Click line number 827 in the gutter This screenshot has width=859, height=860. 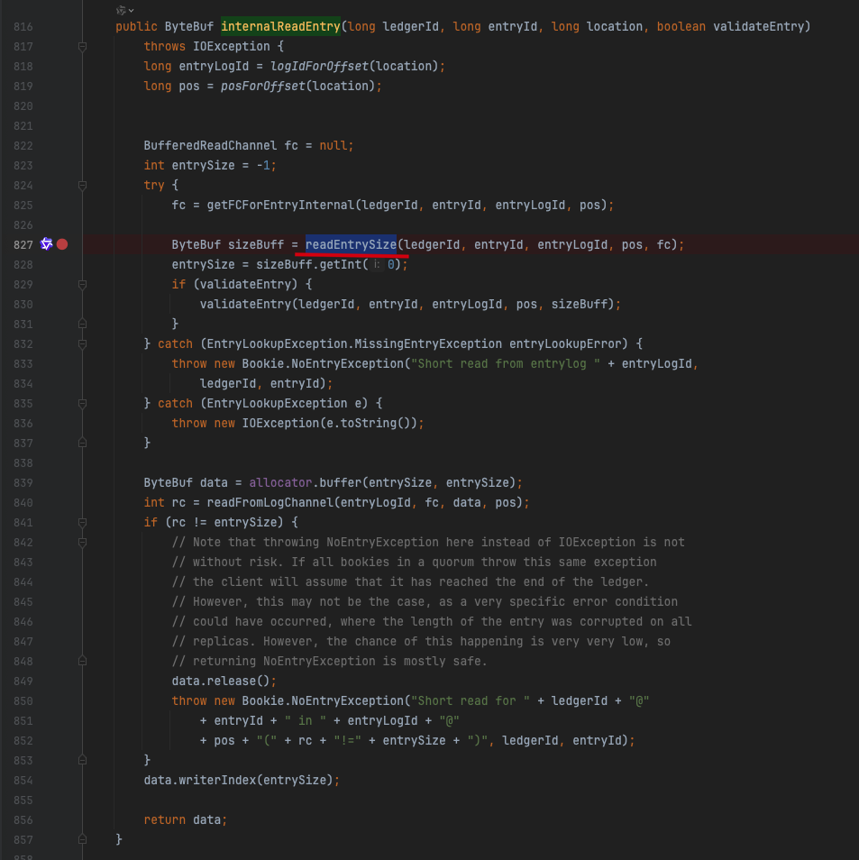tap(23, 244)
